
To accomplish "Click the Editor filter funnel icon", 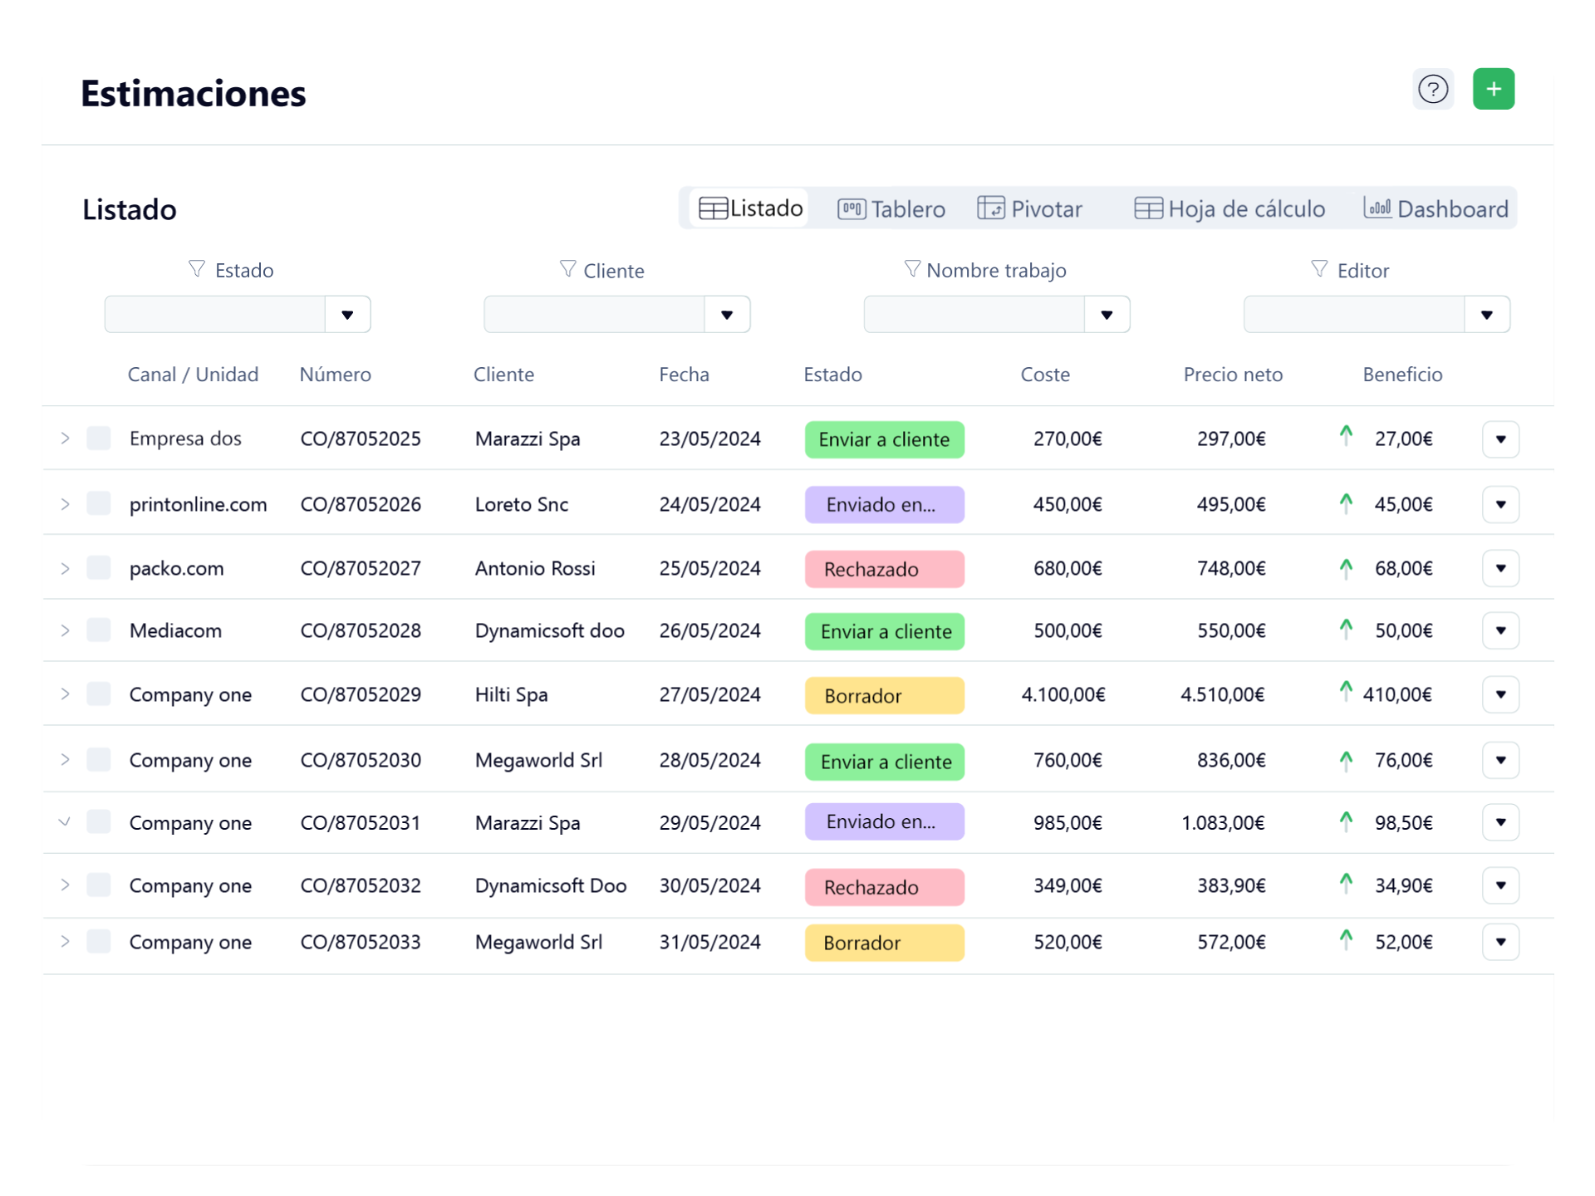I will click(x=1319, y=269).
